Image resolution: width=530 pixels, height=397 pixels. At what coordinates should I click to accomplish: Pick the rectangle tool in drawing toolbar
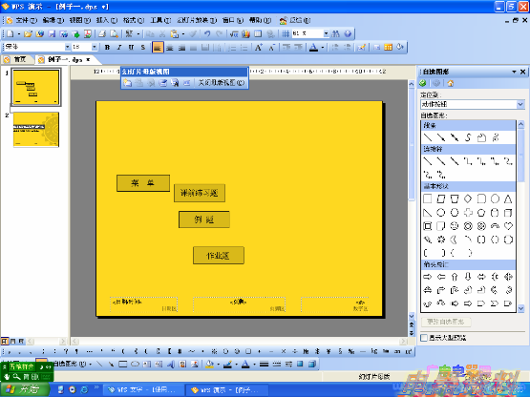point(123,364)
